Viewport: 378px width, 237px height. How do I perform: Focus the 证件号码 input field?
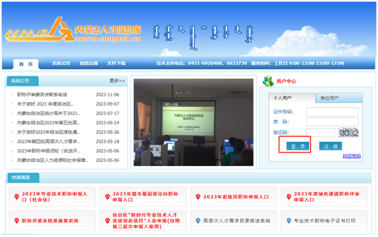pos(332,112)
